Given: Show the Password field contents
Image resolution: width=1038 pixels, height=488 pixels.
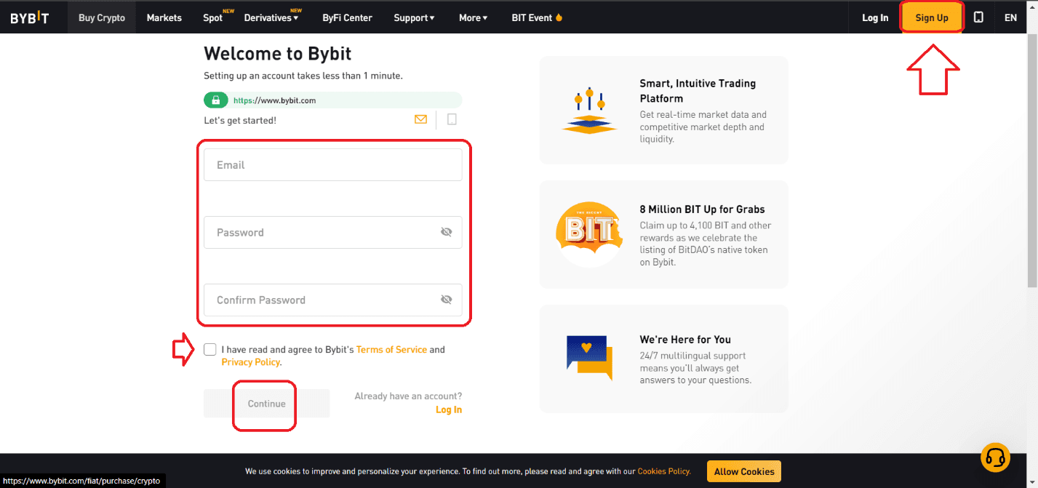Looking at the screenshot, I should (447, 232).
